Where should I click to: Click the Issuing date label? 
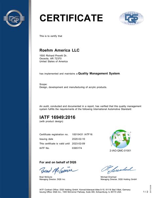[x=46, y=139]
